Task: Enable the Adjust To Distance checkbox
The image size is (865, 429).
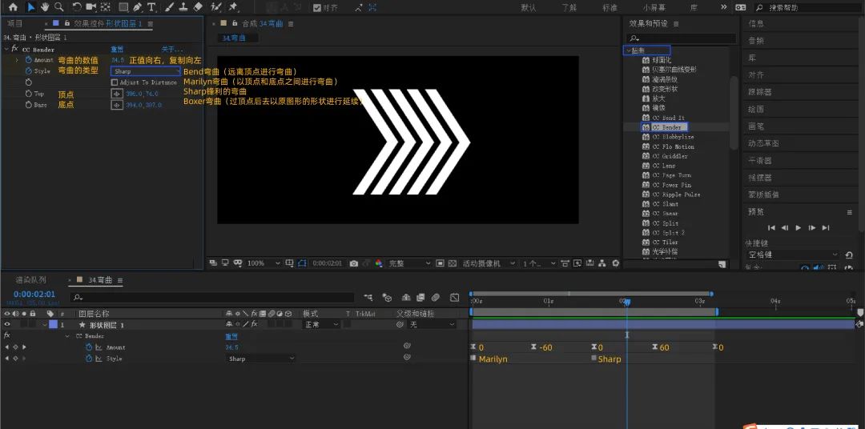Action: click(x=115, y=82)
